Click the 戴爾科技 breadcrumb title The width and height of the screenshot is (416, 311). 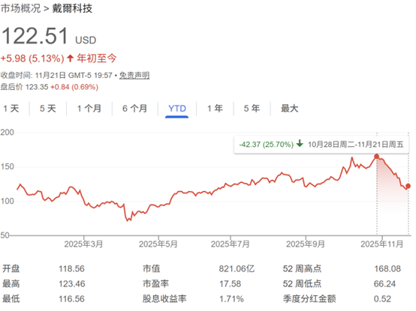click(72, 8)
